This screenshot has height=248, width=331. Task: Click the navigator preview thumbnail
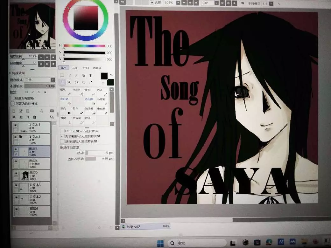[32, 27]
